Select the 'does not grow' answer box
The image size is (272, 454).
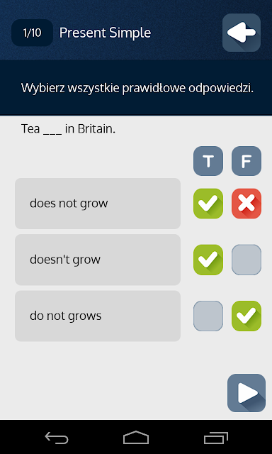tap(98, 204)
